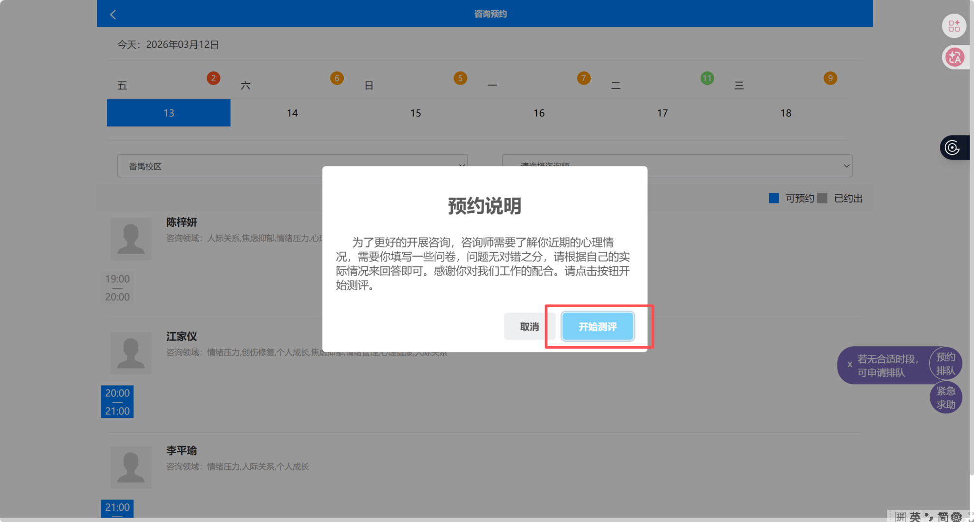Click 江家仪's avatar placeholder
The width and height of the screenshot is (974, 522).
pyautogui.click(x=131, y=353)
